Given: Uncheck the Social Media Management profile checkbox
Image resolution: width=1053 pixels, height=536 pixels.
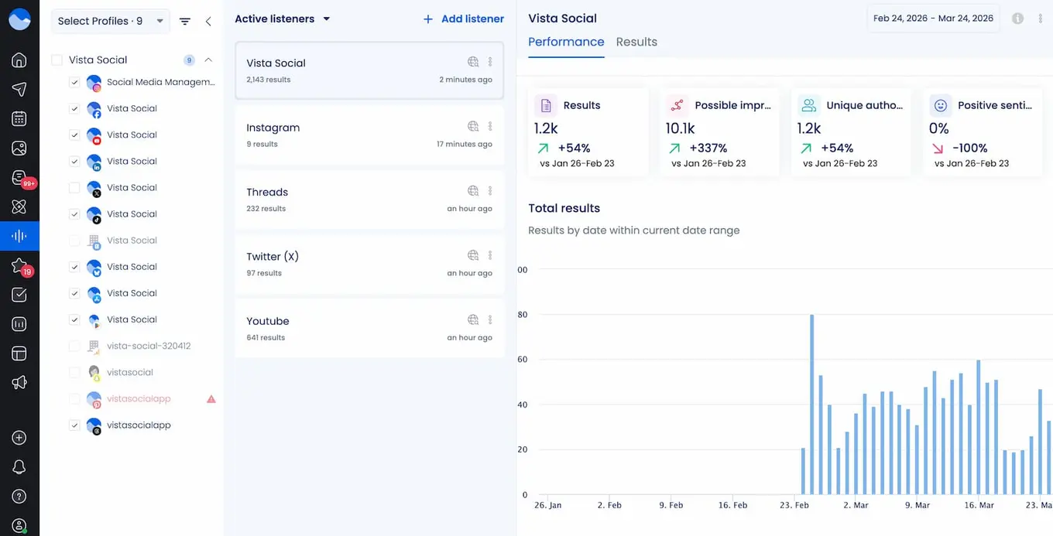Looking at the screenshot, I should 74,82.
